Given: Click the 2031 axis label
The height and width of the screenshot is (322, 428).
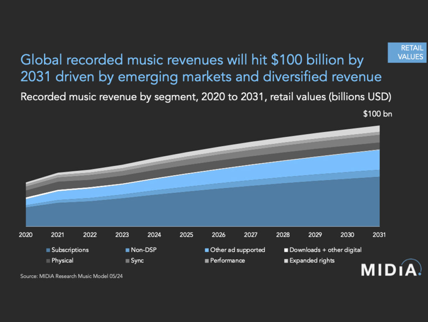Looking at the screenshot, I should click(379, 235).
